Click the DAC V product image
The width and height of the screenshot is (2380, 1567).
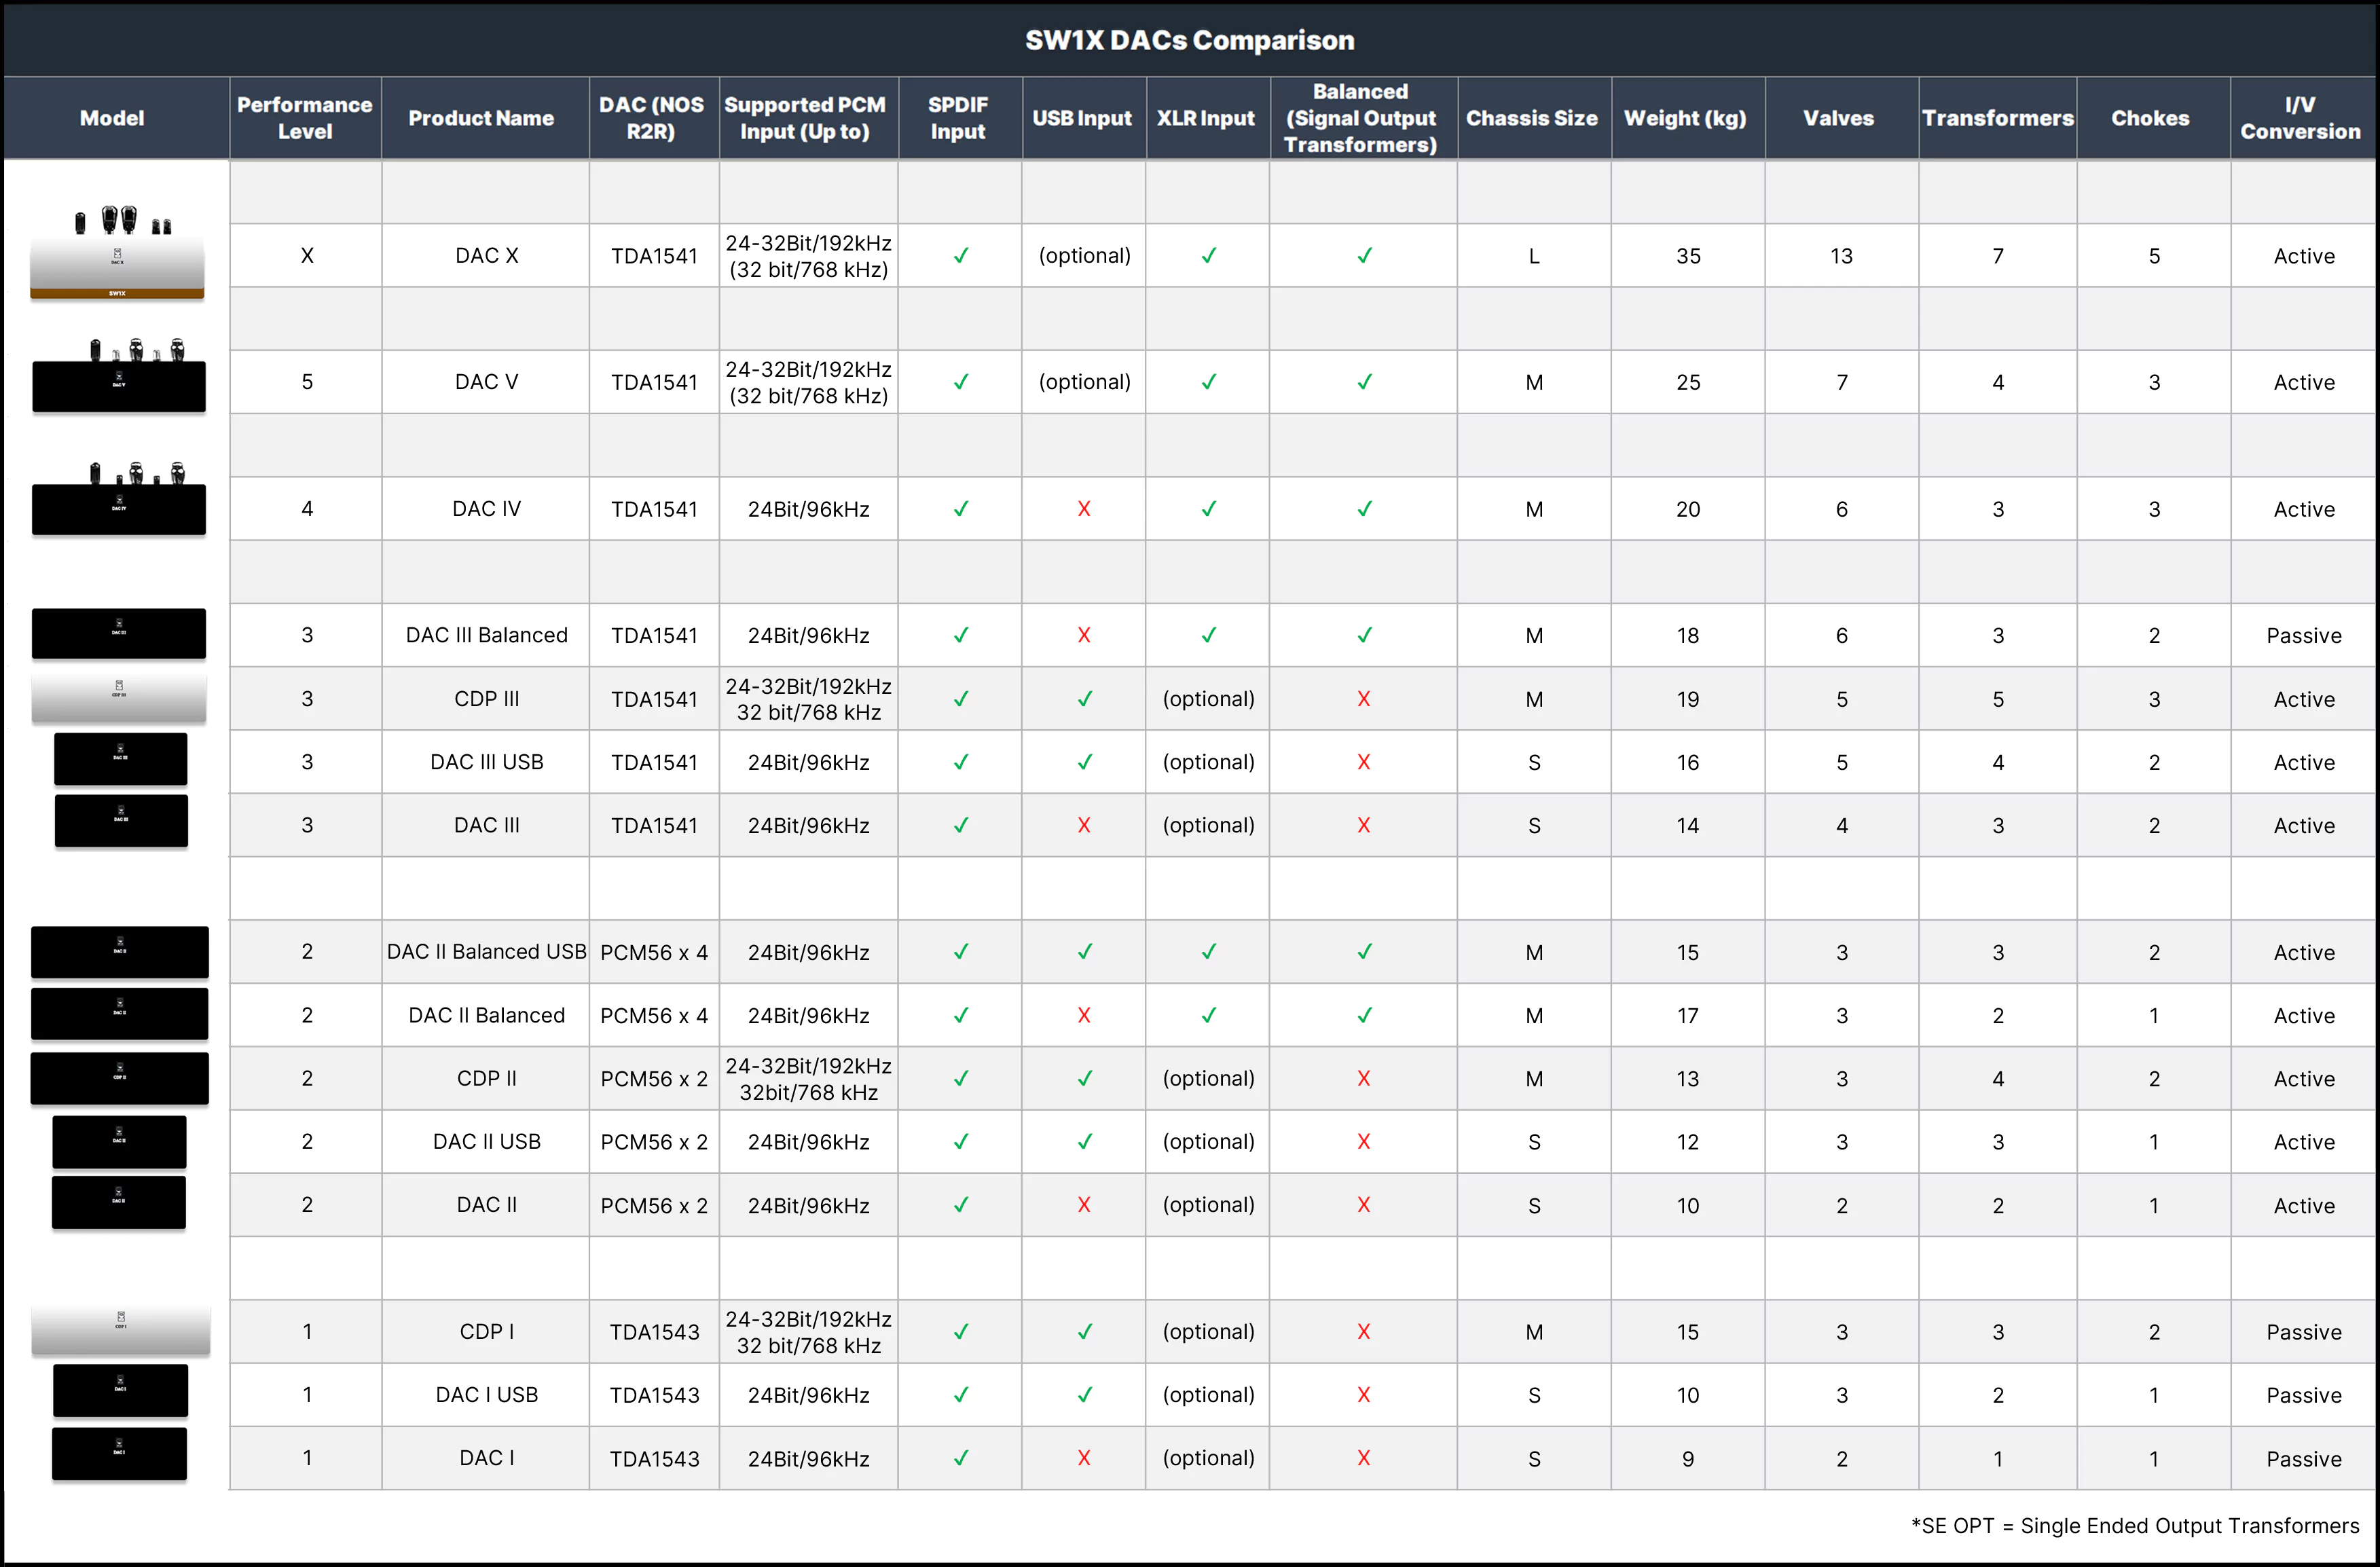119,376
